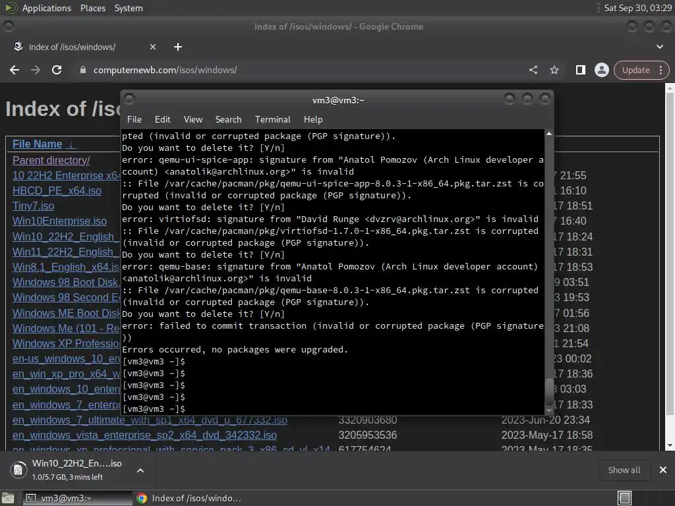
Task: Open the Windows ME Boot Disk link
Action: coord(67,313)
